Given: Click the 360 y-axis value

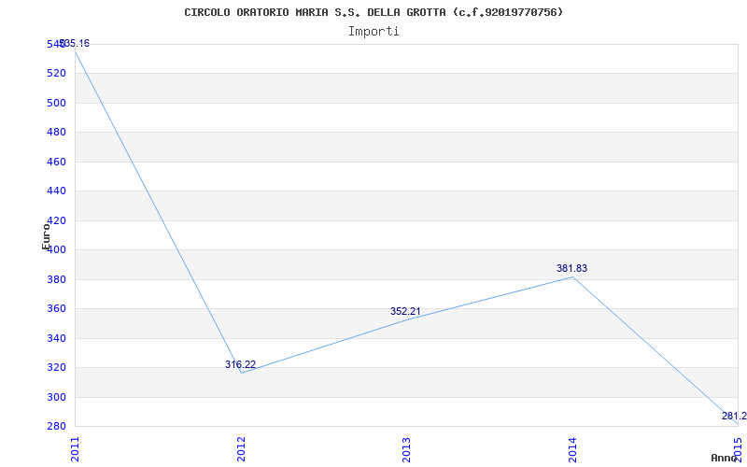Looking at the screenshot, I should 55,309.
